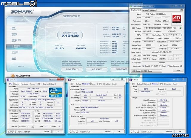Click the 3DMark Vantage logo
The height and width of the screenshot is (138, 191).
point(22,12)
